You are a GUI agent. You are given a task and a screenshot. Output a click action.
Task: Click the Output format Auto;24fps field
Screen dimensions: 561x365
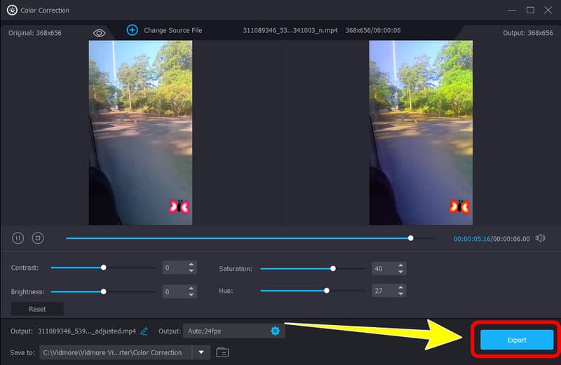click(224, 331)
